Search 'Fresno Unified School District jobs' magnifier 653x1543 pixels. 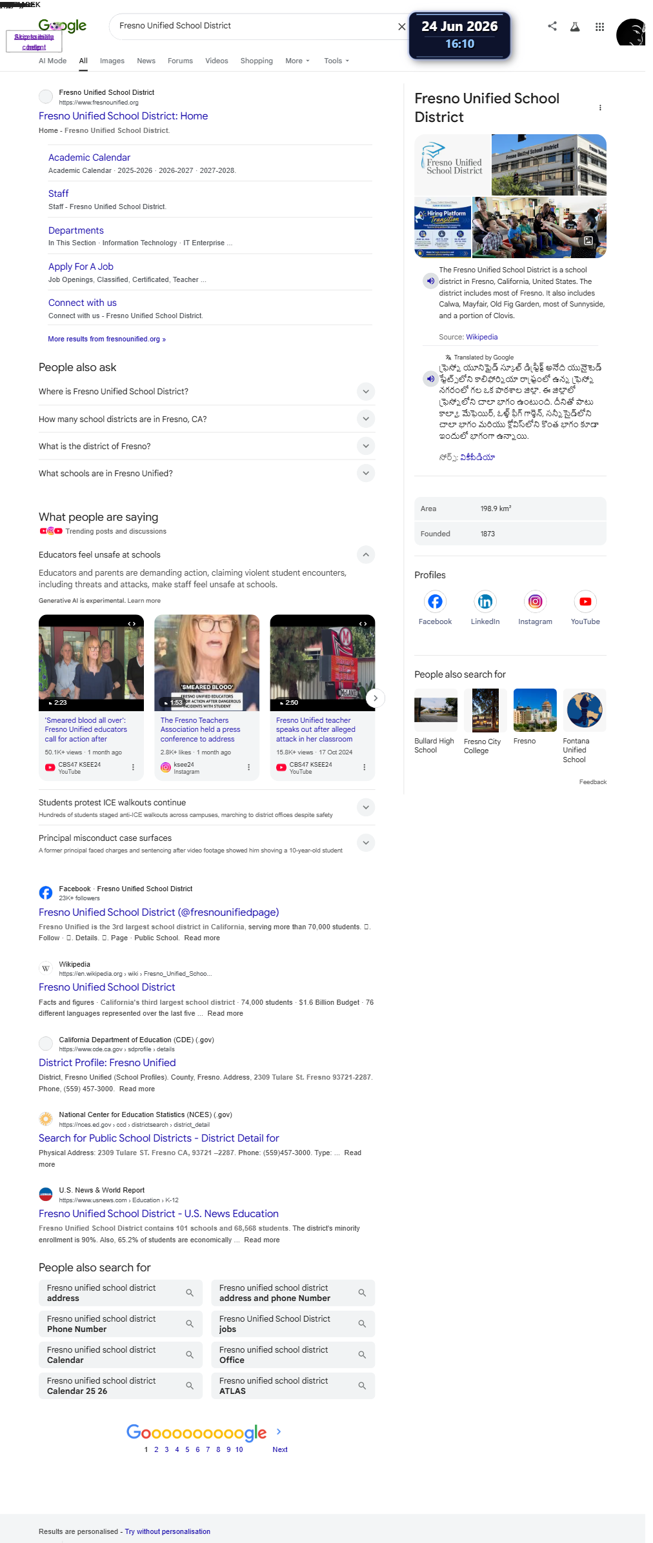coord(362,1324)
